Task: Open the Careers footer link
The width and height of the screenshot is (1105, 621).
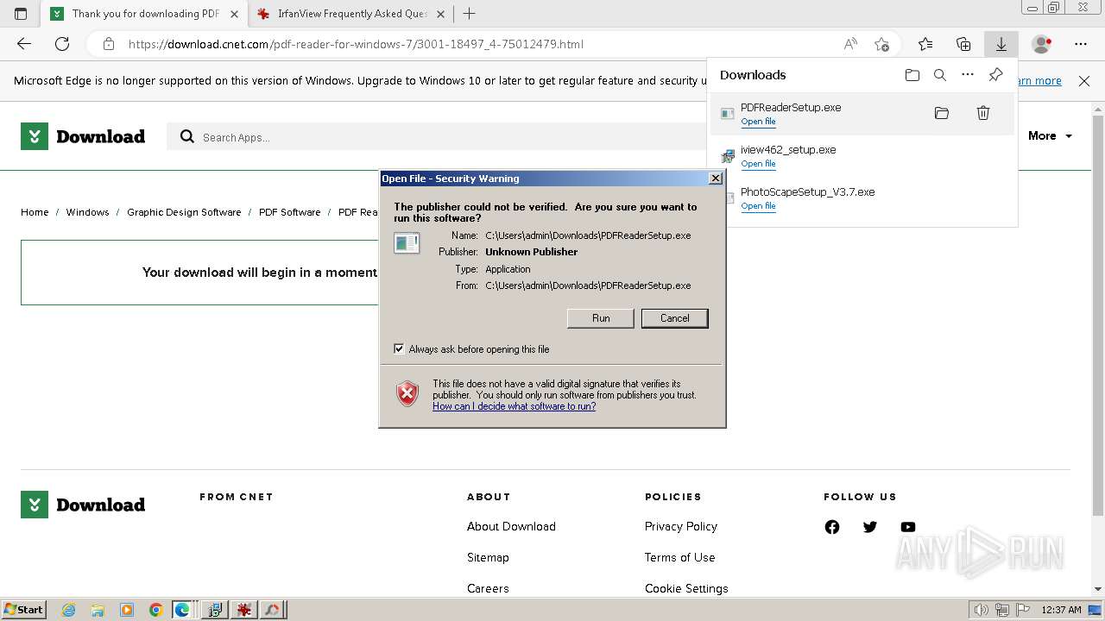Action: [x=488, y=589]
